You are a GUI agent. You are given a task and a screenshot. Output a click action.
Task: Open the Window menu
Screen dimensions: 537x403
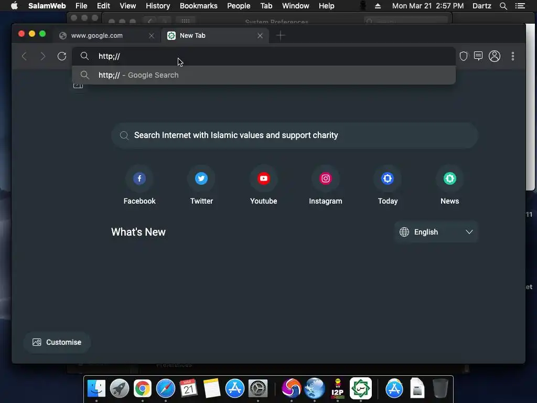[x=296, y=6]
